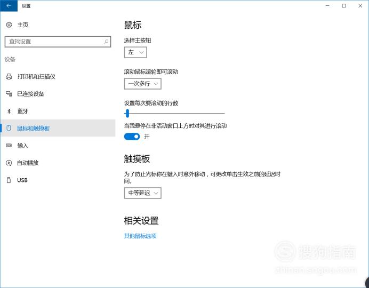Click the printer icon for 打印机和扫描仪

click(9, 76)
